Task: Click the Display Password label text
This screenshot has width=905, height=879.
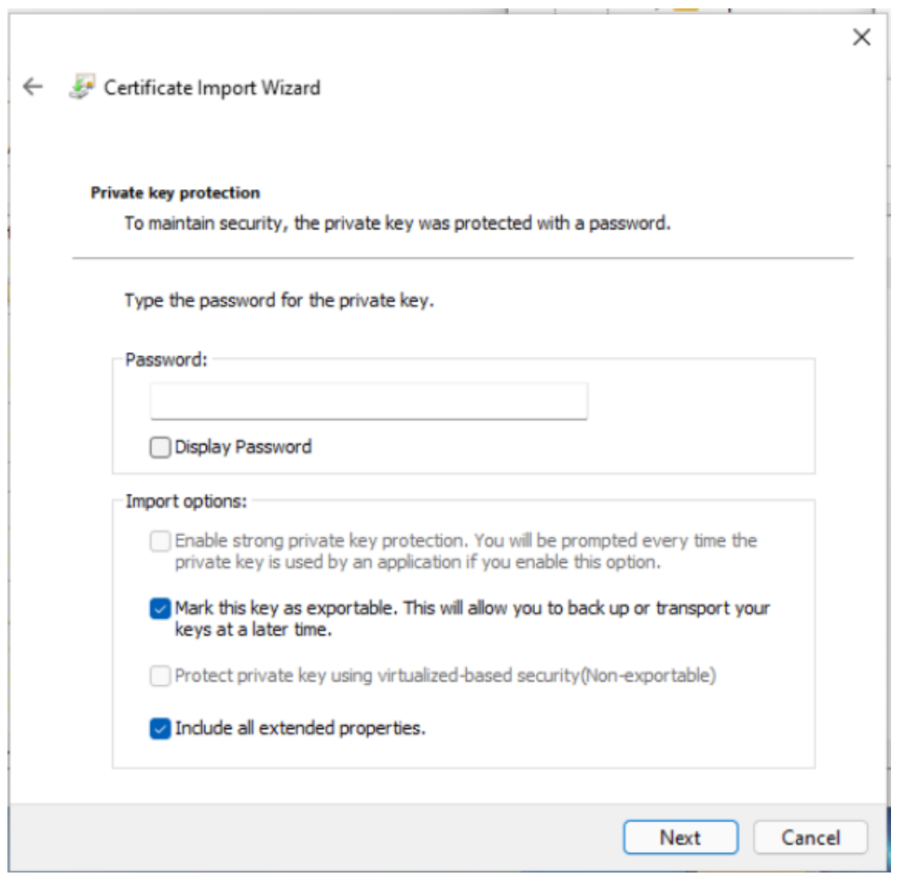Action: click(243, 447)
